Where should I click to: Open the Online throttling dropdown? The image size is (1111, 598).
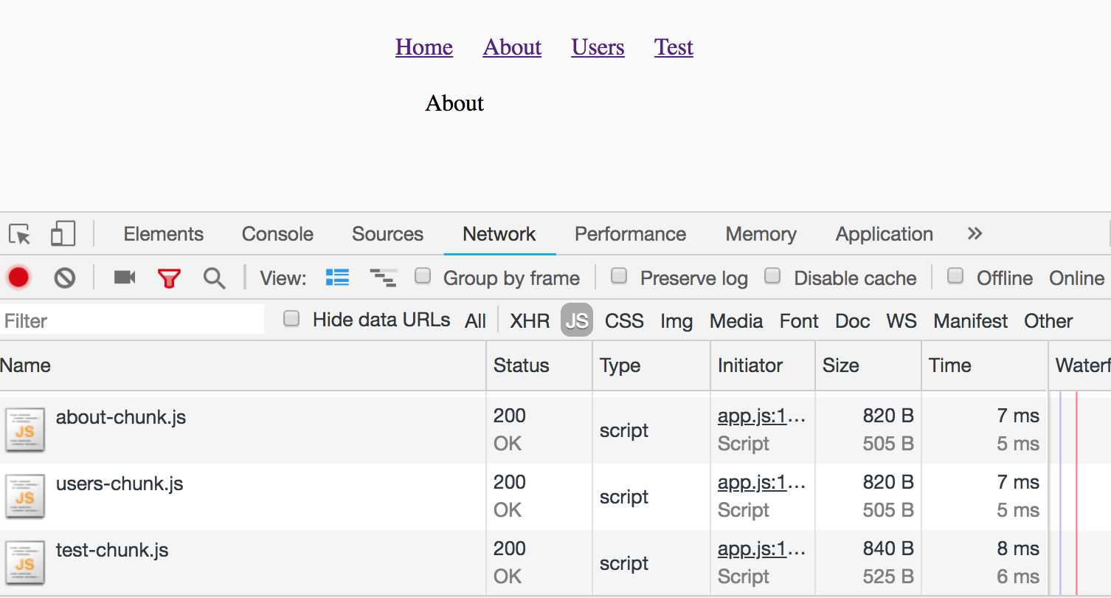click(1076, 278)
